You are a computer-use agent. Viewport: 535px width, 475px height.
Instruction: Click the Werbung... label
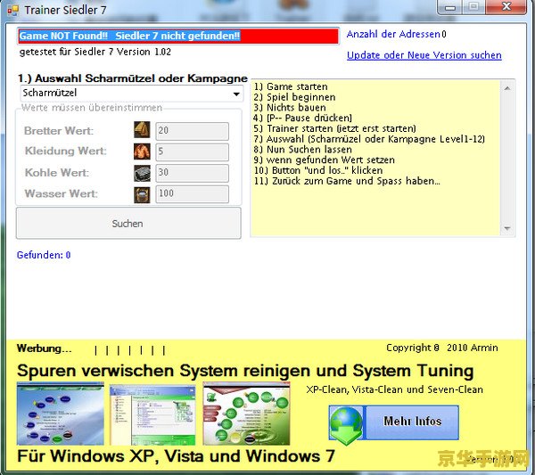[44, 348]
